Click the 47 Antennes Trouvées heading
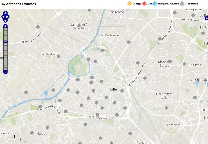 coord(19,4)
